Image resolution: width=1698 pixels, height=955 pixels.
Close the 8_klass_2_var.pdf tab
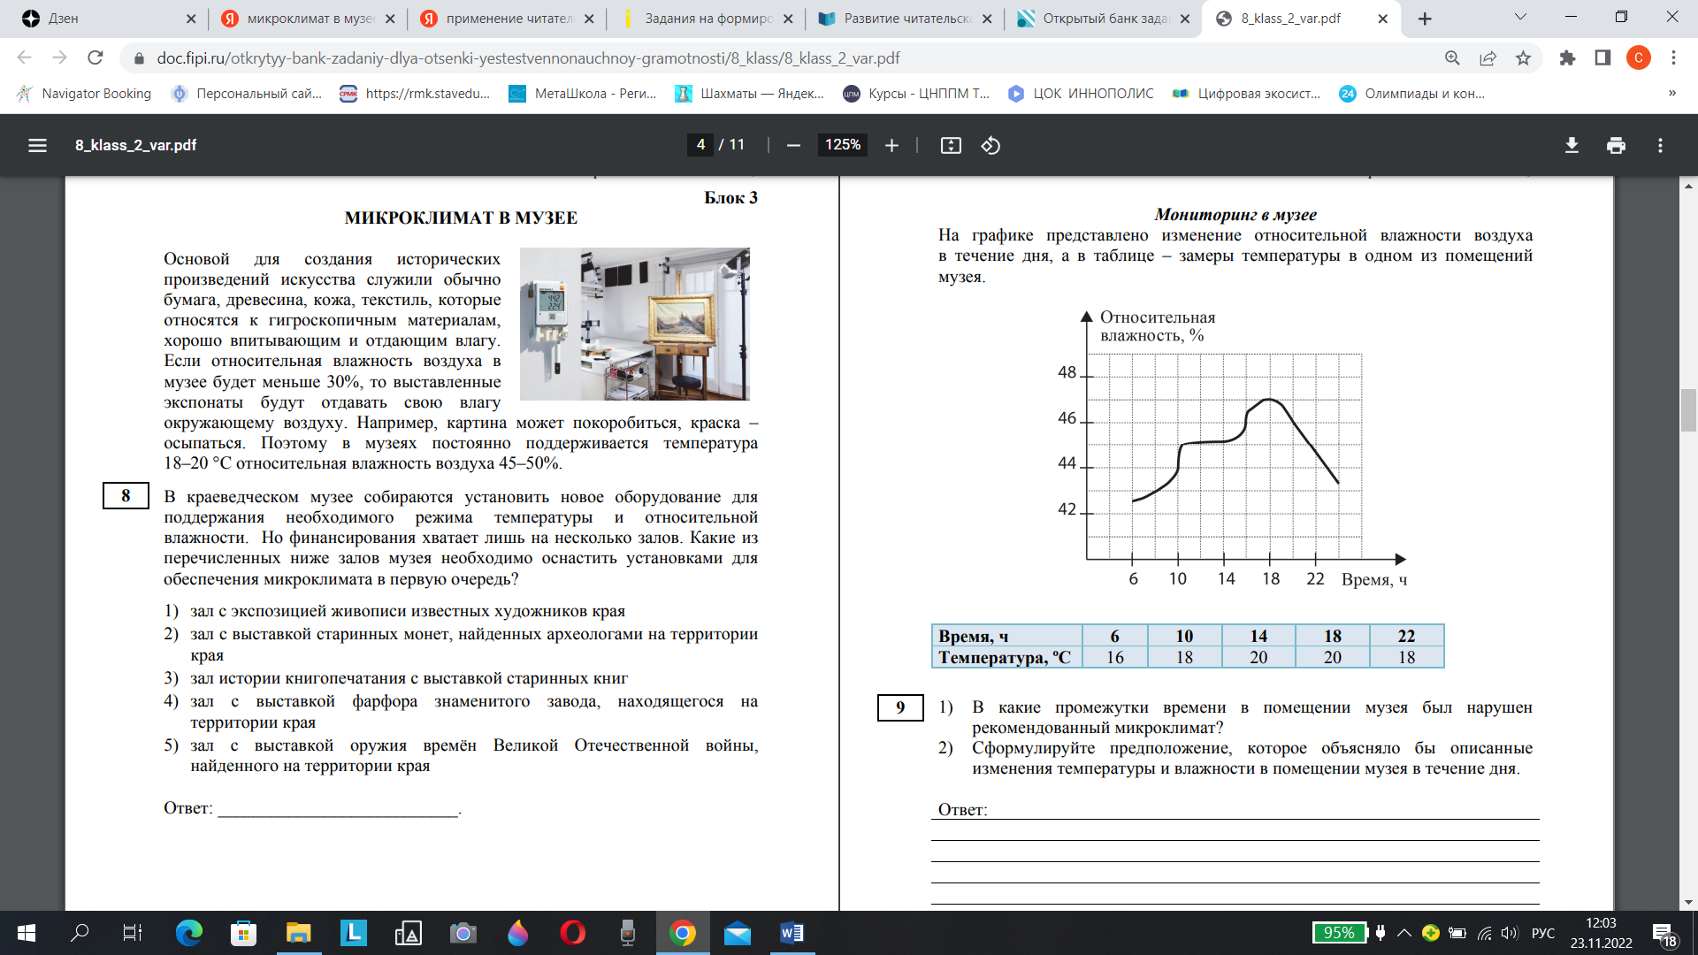coord(1383,19)
